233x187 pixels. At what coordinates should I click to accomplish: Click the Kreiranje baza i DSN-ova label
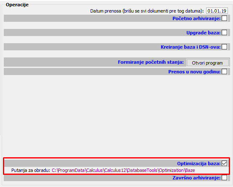point(191,47)
